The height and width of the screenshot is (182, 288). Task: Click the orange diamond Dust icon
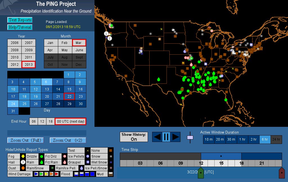coord(23,168)
